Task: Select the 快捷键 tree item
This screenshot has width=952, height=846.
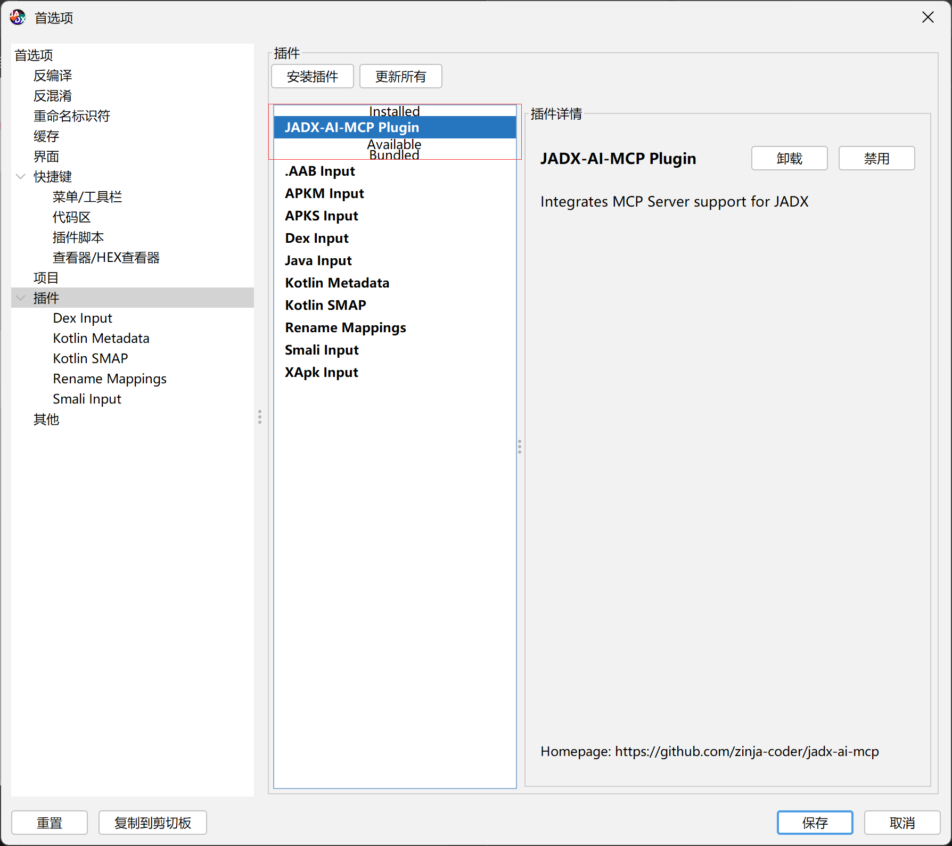Action: tap(53, 177)
